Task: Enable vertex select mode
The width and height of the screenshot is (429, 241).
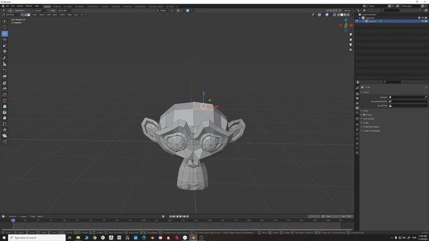Action: click(23, 15)
